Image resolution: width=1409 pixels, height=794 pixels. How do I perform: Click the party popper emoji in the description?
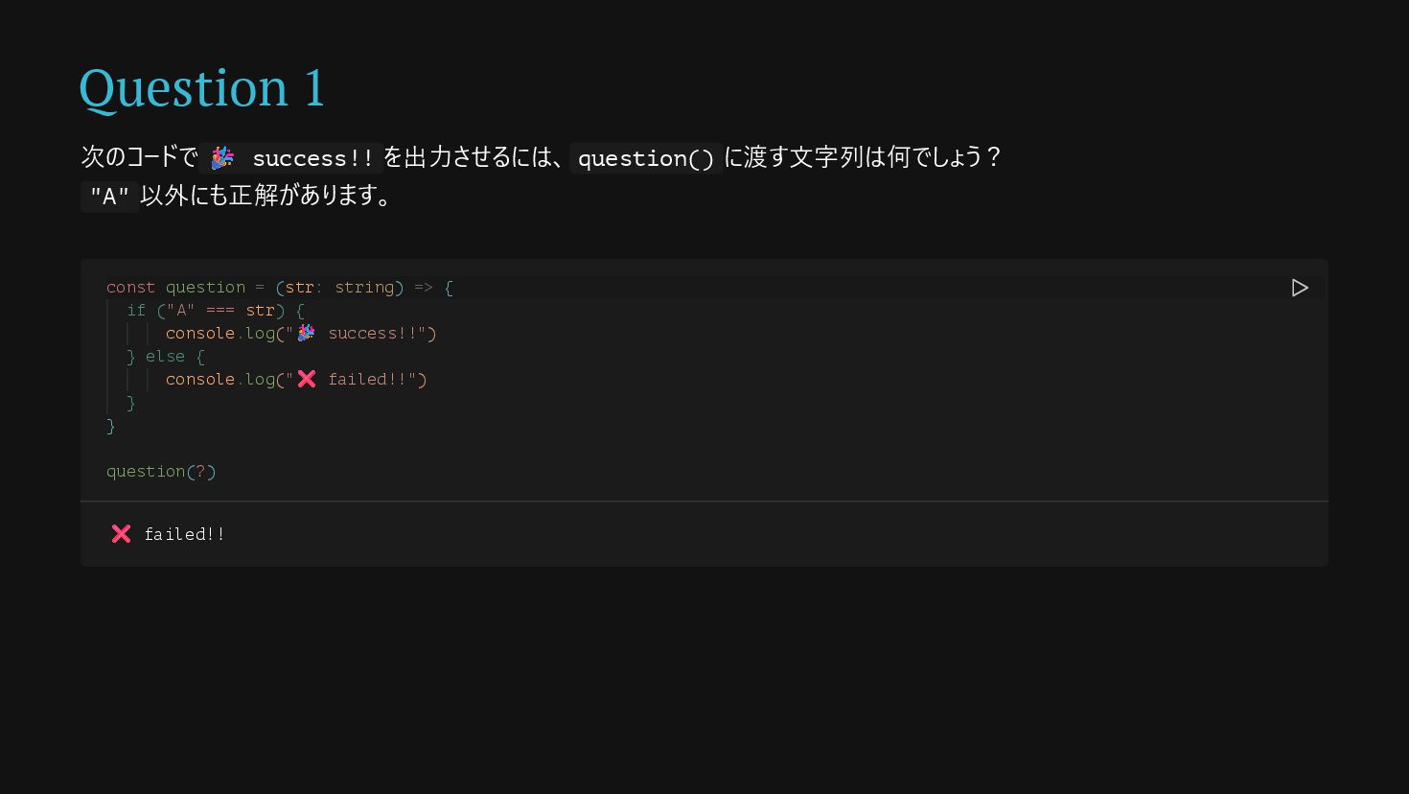[222, 157]
